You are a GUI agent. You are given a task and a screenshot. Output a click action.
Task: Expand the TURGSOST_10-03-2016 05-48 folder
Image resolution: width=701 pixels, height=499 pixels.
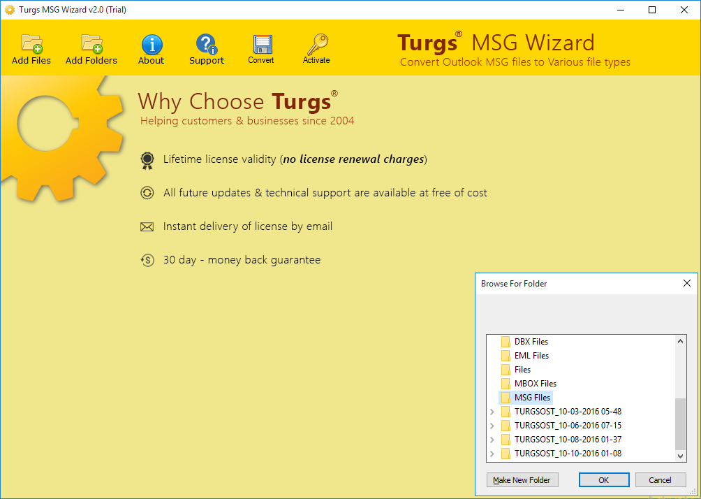[x=492, y=412]
